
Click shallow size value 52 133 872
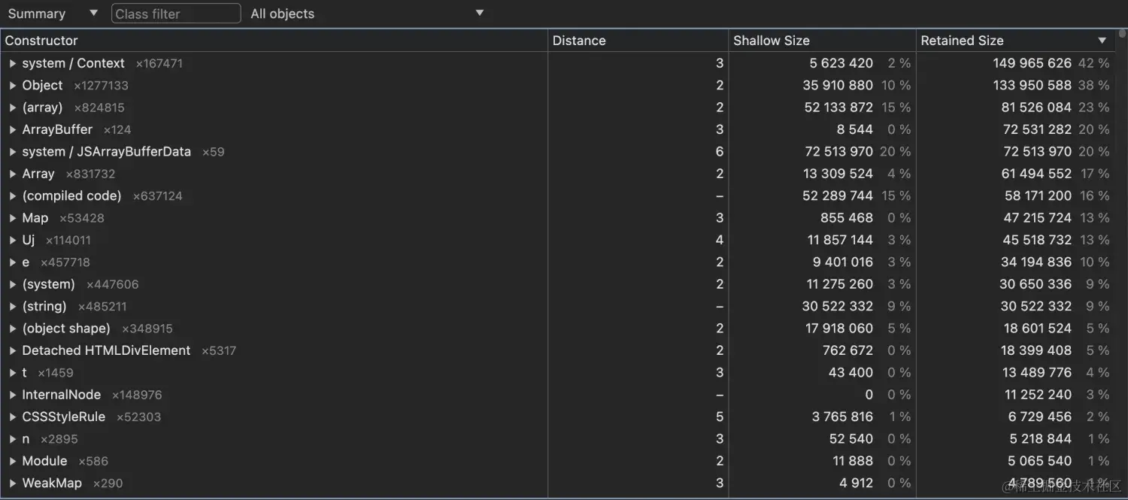pyautogui.click(x=838, y=108)
